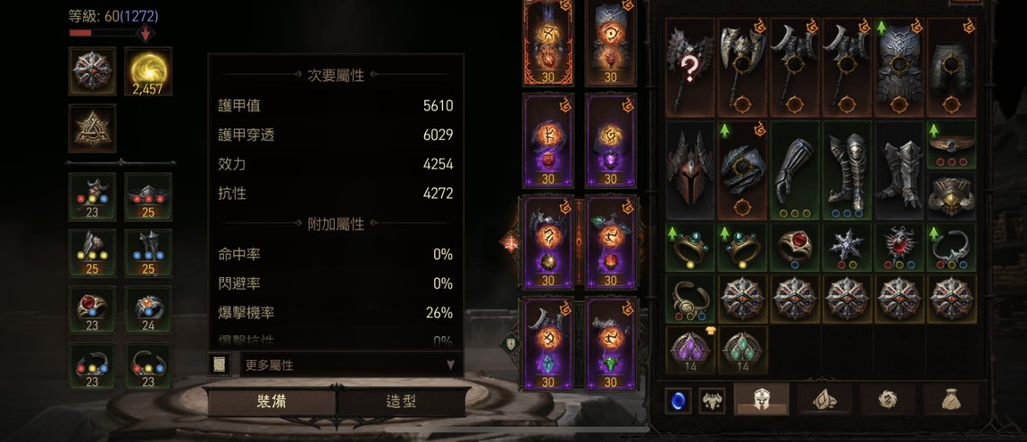Select the chest armor with green upgrade arrow
The height and width of the screenshot is (442, 1027).
[899, 68]
